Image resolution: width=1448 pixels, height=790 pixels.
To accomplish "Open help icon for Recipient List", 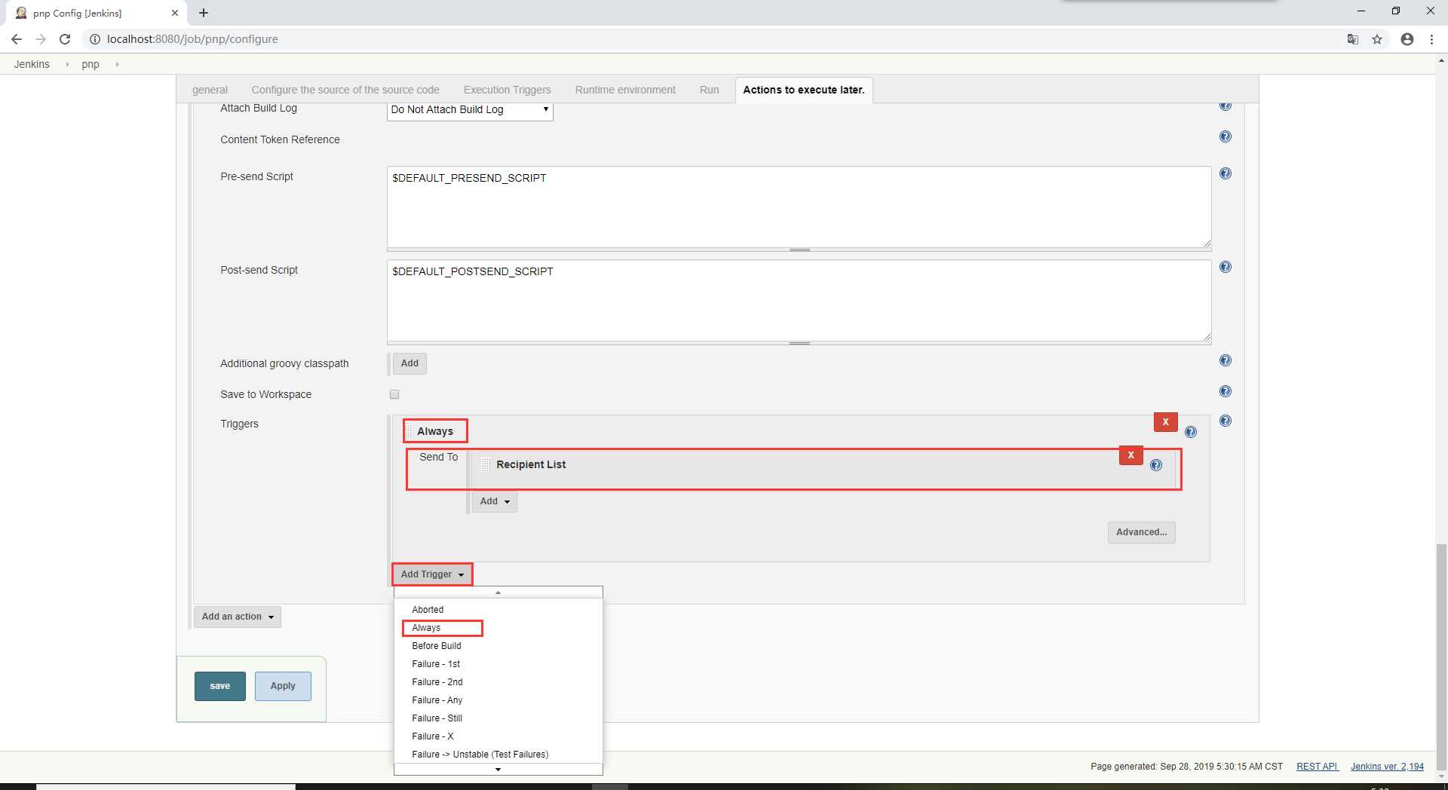I will coord(1156,465).
